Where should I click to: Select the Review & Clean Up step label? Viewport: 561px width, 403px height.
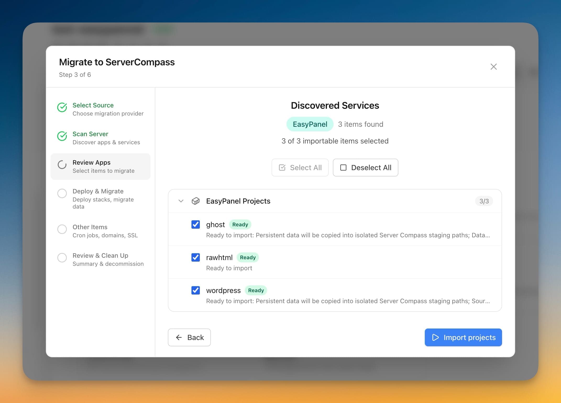click(100, 255)
